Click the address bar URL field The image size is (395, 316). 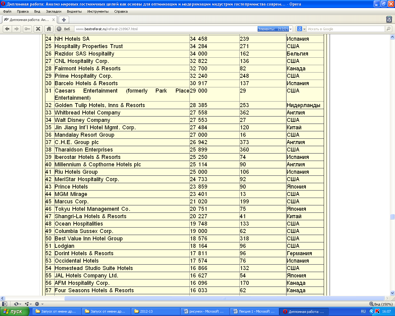coord(167,29)
